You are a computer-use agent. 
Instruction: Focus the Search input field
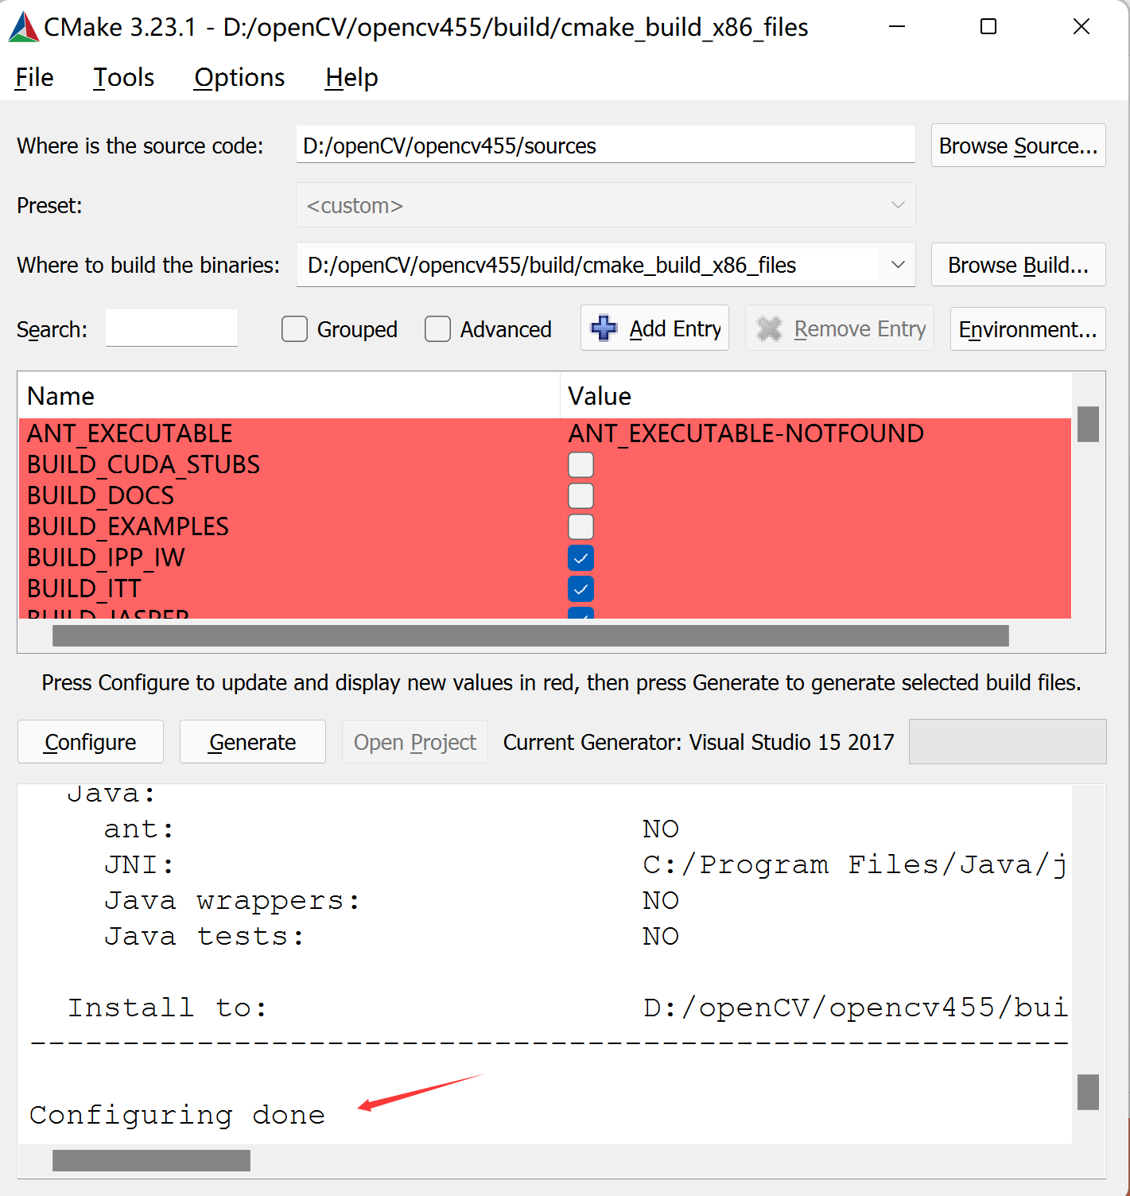pos(172,328)
